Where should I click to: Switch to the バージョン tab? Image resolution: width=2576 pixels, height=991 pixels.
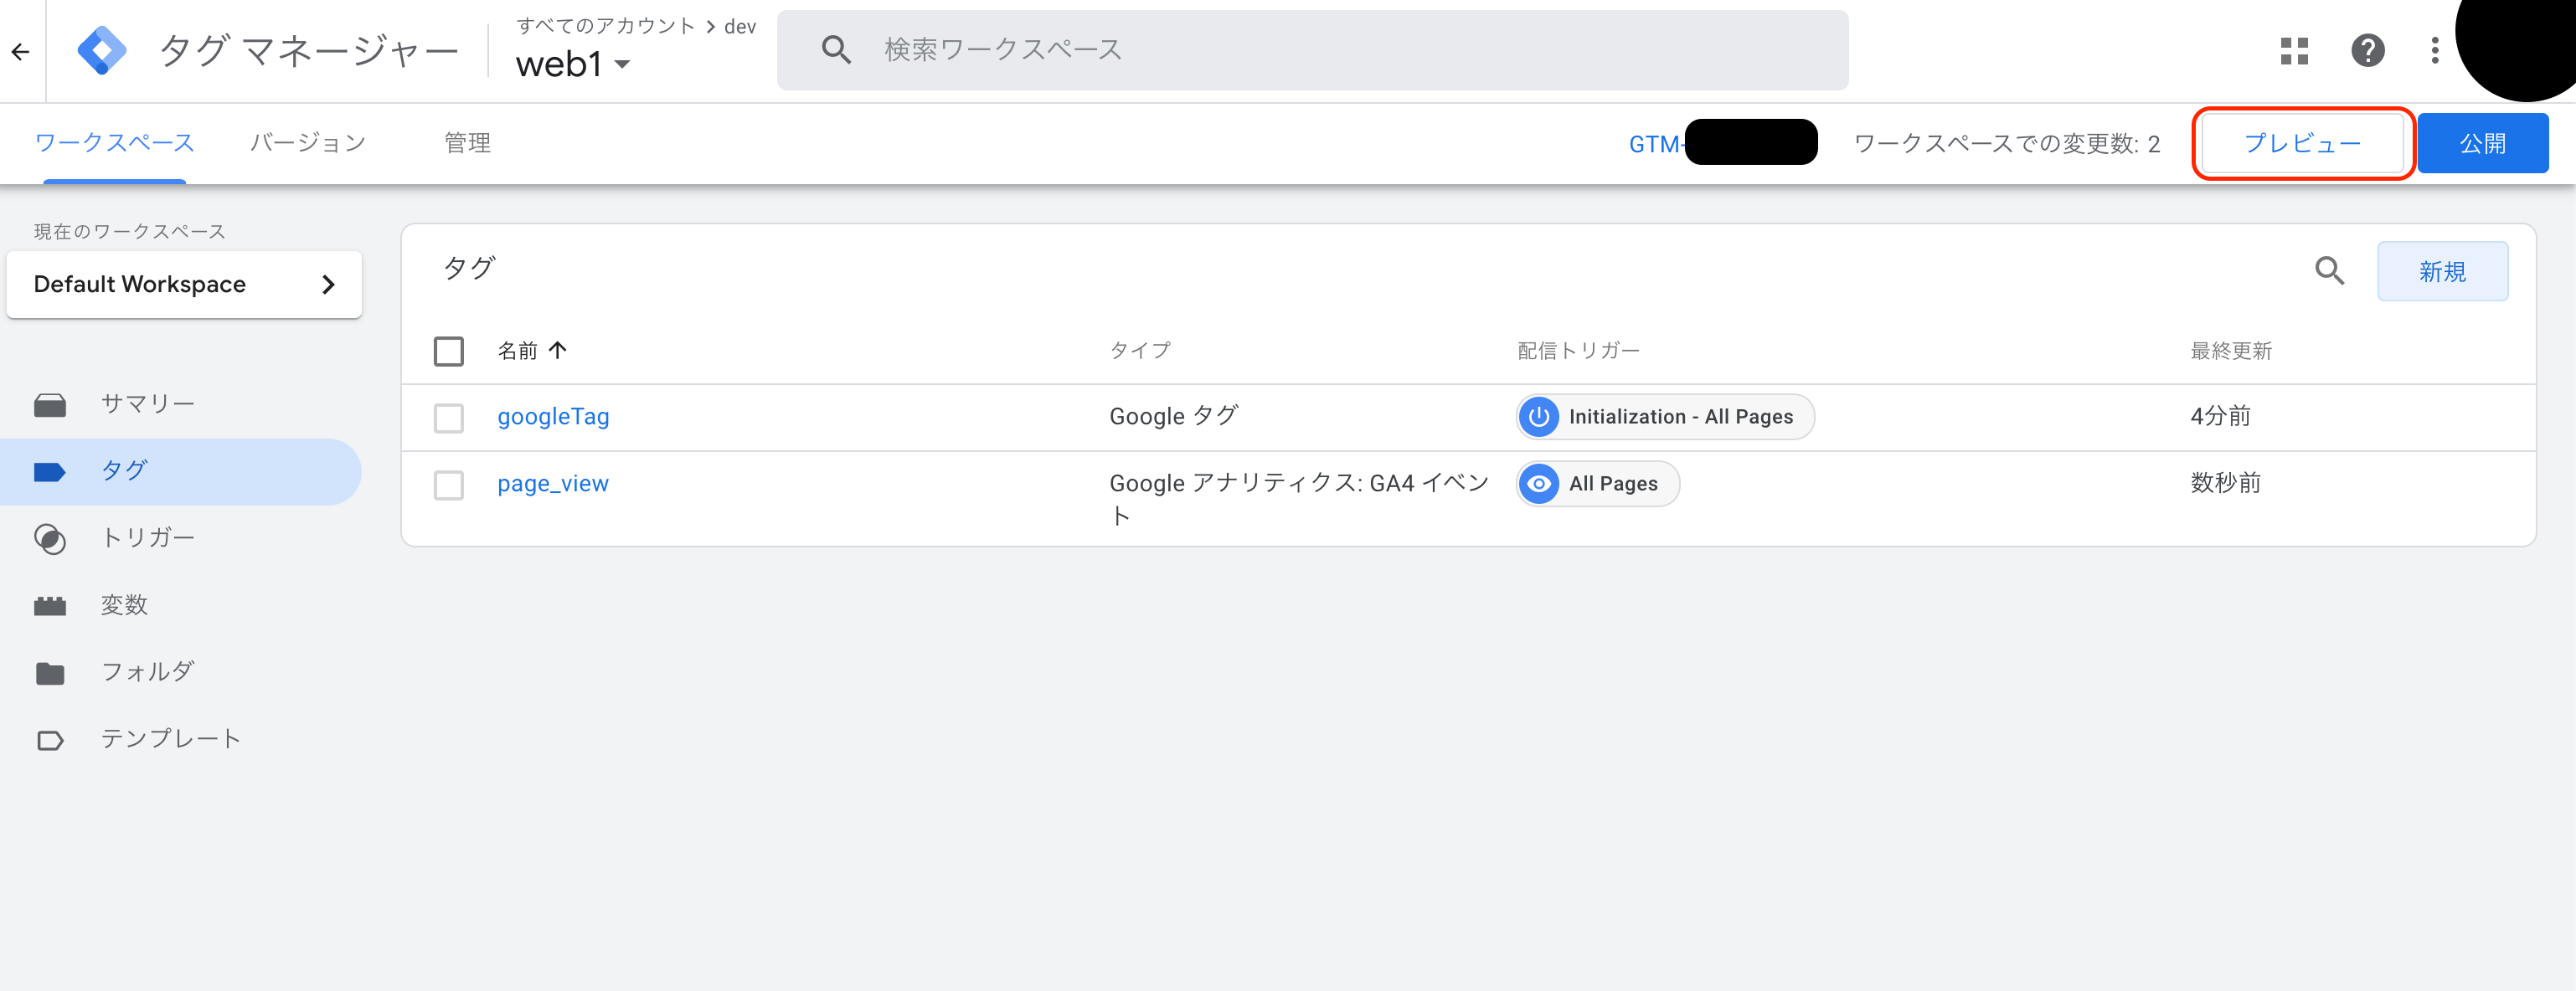[307, 143]
